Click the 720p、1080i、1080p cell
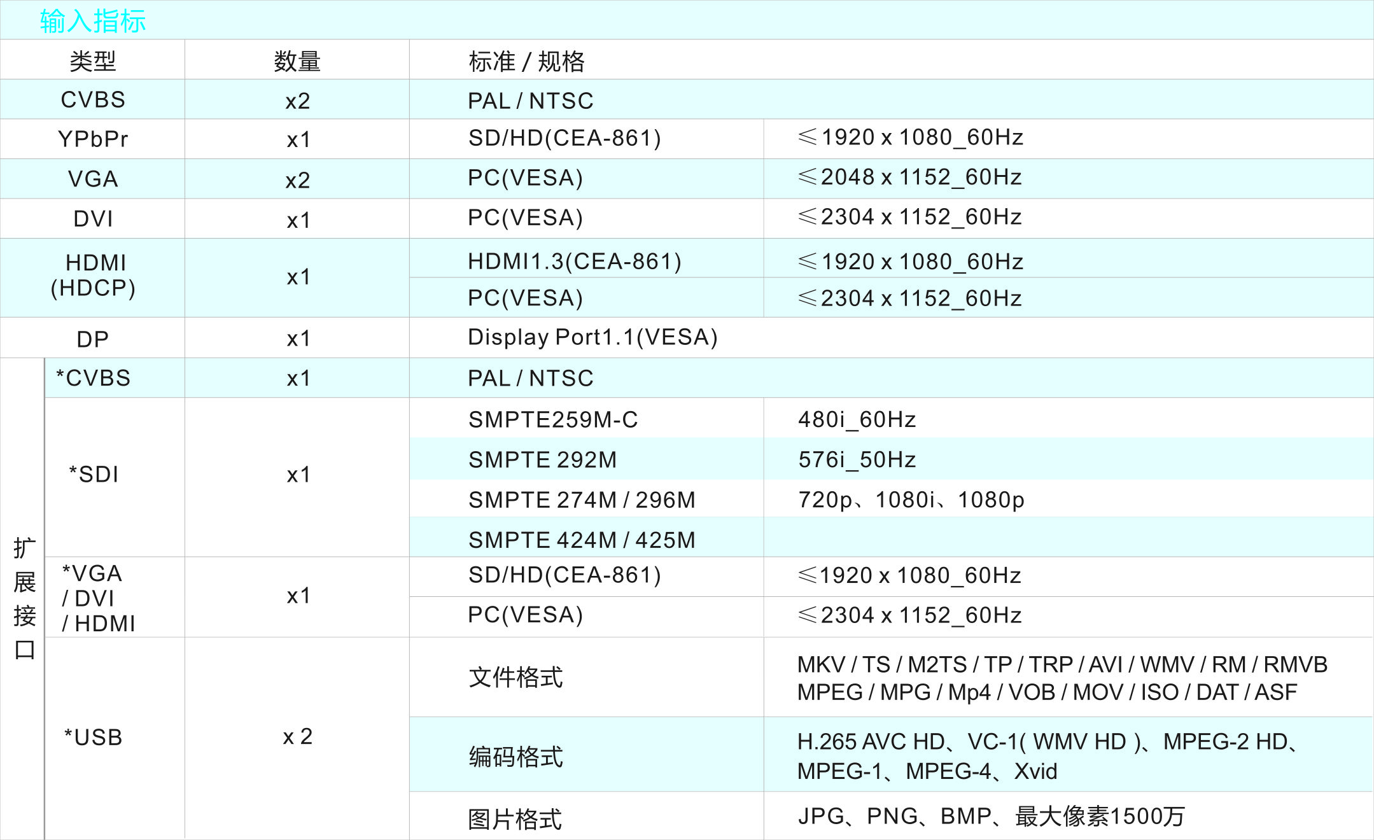This screenshot has width=1374, height=840. coord(911,500)
